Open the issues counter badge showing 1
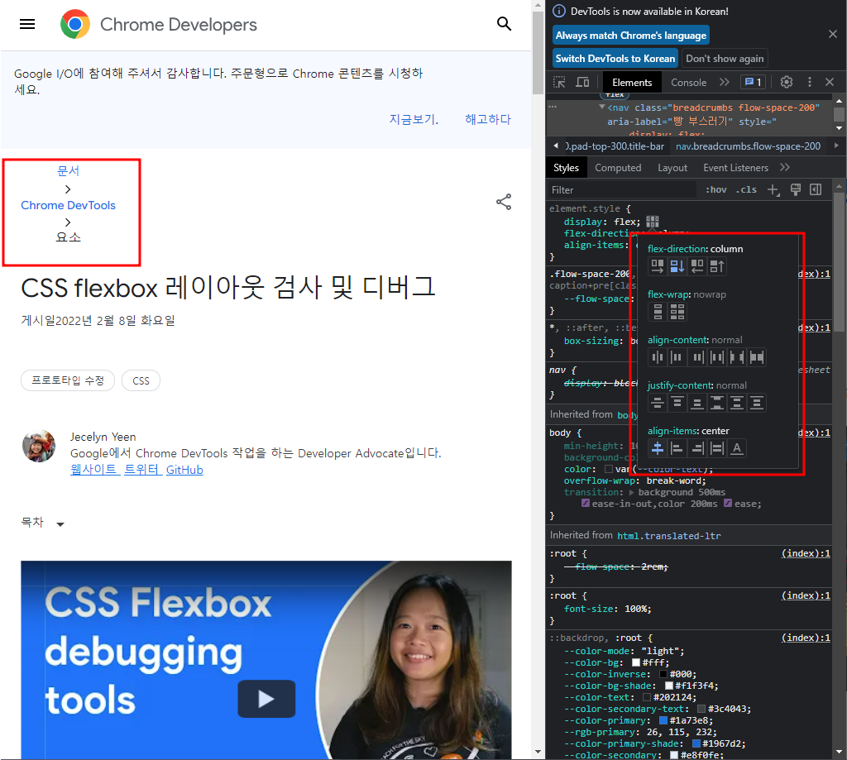 [x=753, y=82]
